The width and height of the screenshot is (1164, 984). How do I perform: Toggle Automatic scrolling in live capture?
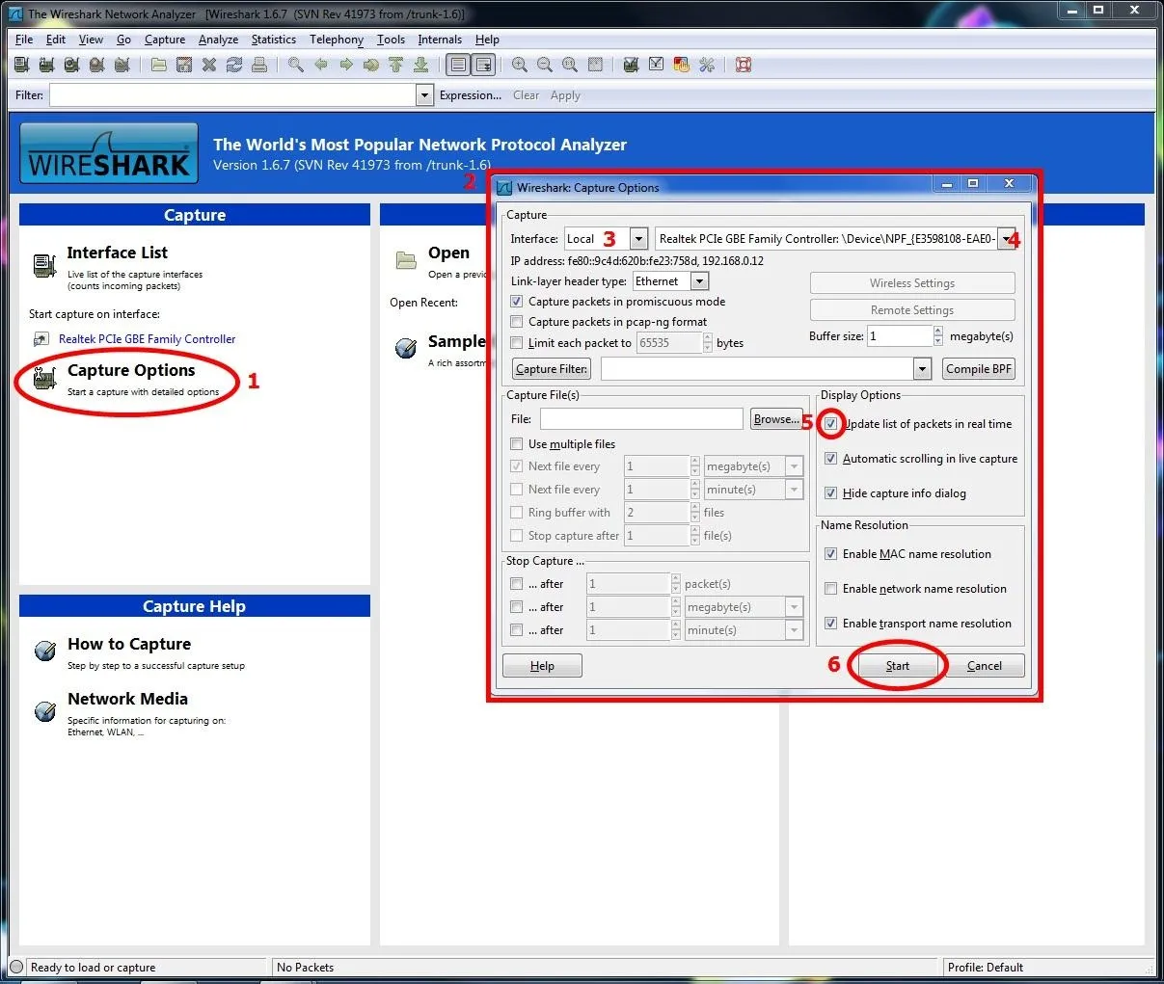[831, 459]
